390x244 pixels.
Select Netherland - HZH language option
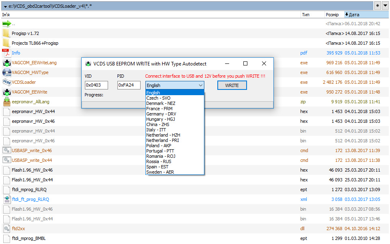pos(175,135)
